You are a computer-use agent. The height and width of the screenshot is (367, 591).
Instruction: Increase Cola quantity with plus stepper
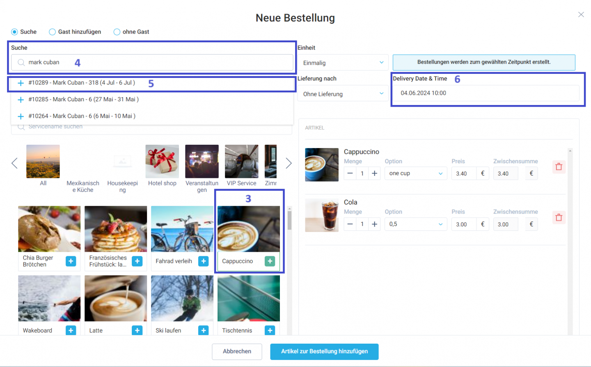click(x=374, y=224)
